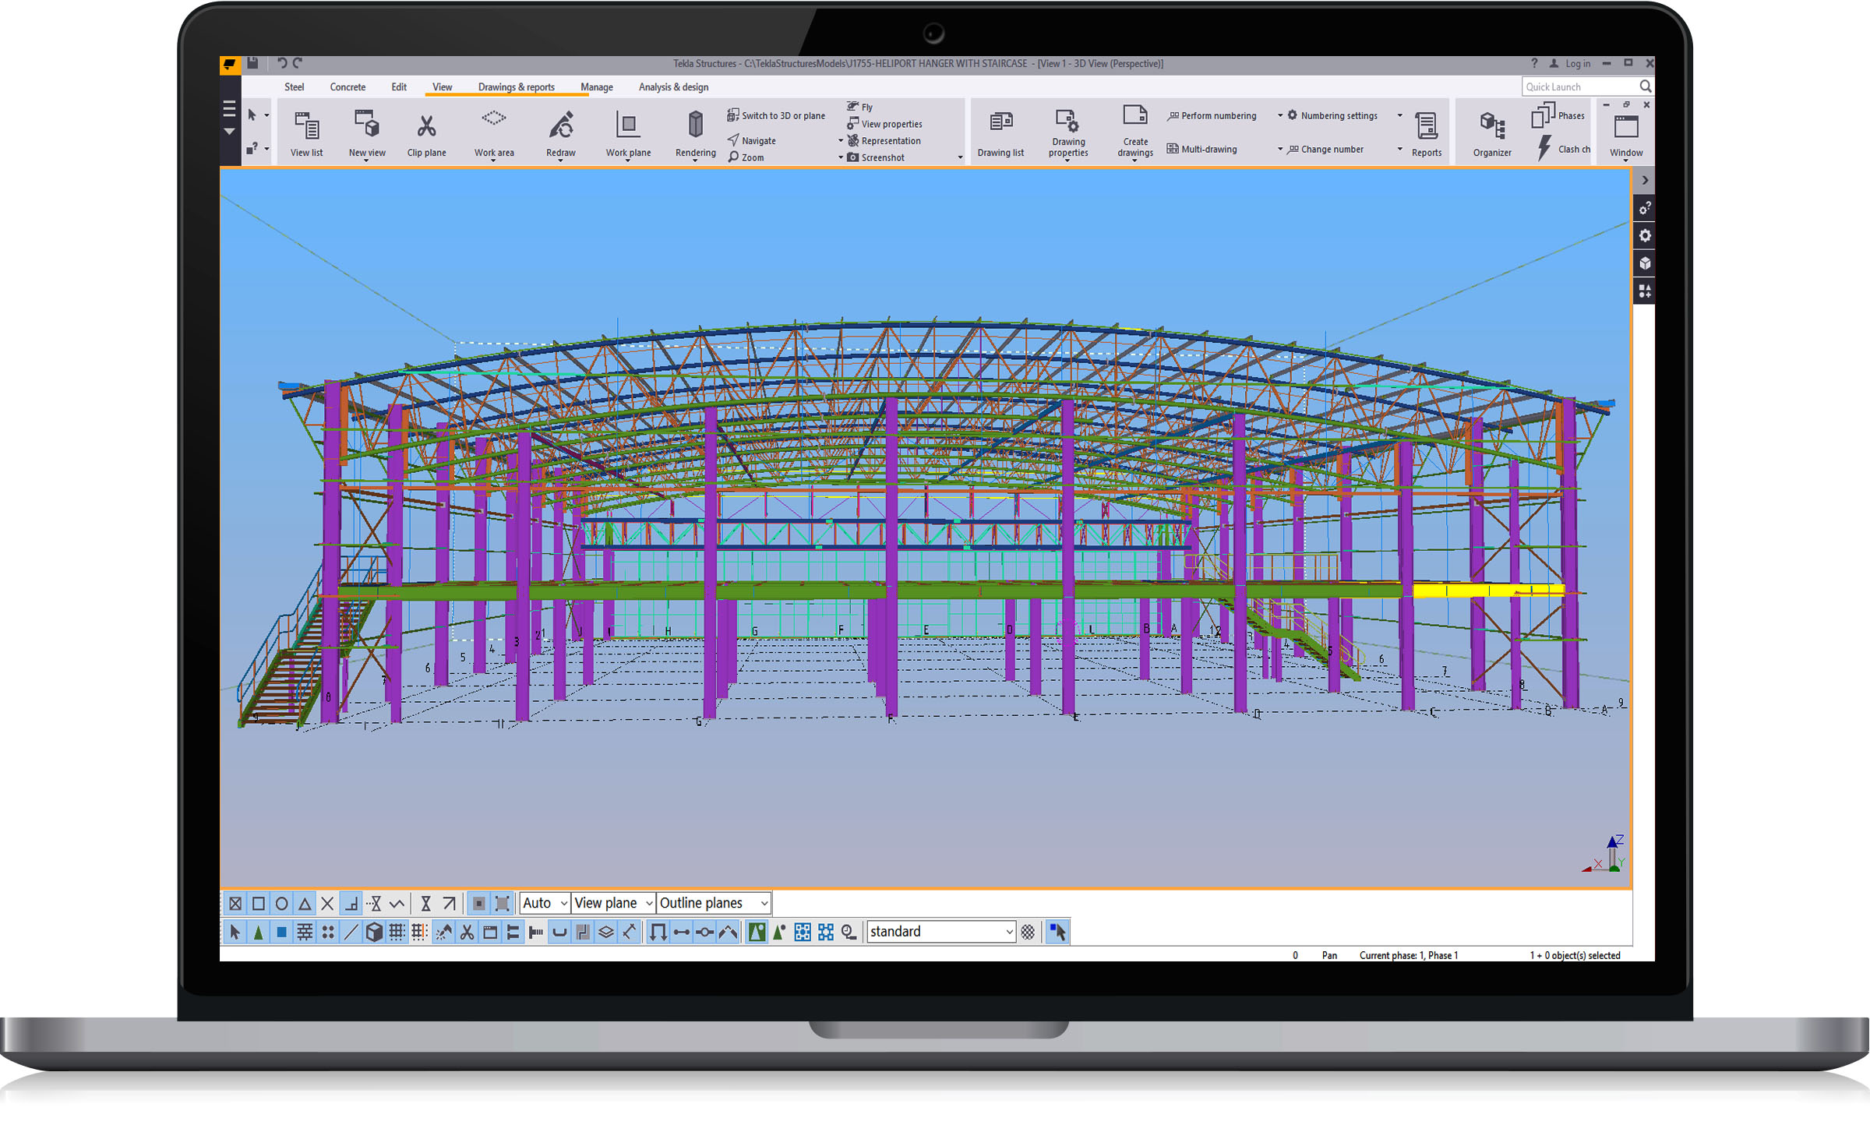
Task: Click Perform numbering
Action: coord(1218,115)
